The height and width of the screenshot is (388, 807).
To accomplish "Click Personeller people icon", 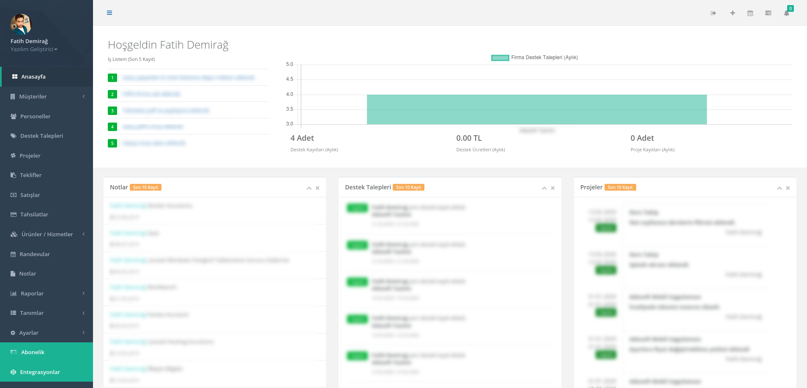I will tap(14, 116).
